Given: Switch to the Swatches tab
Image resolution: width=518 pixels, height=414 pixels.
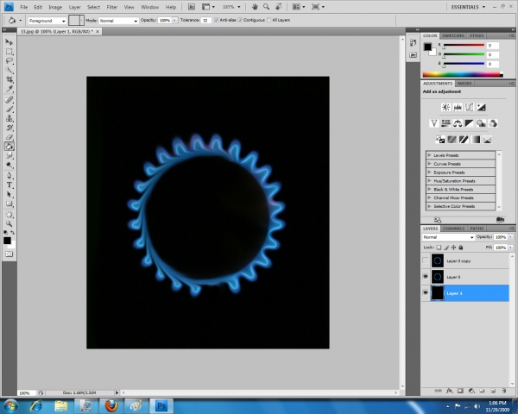Looking at the screenshot, I should click(x=453, y=35).
